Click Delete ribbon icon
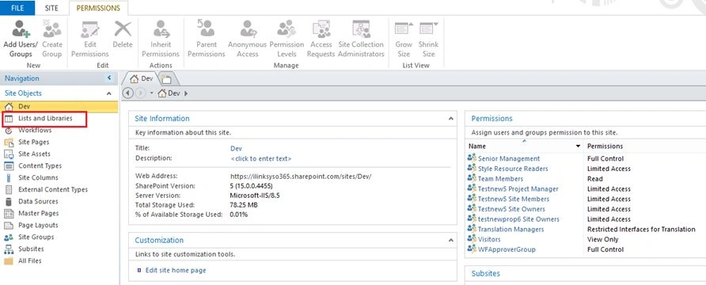This screenshot has height=285, width=706. pyautogui.click(x=123, y=34)
